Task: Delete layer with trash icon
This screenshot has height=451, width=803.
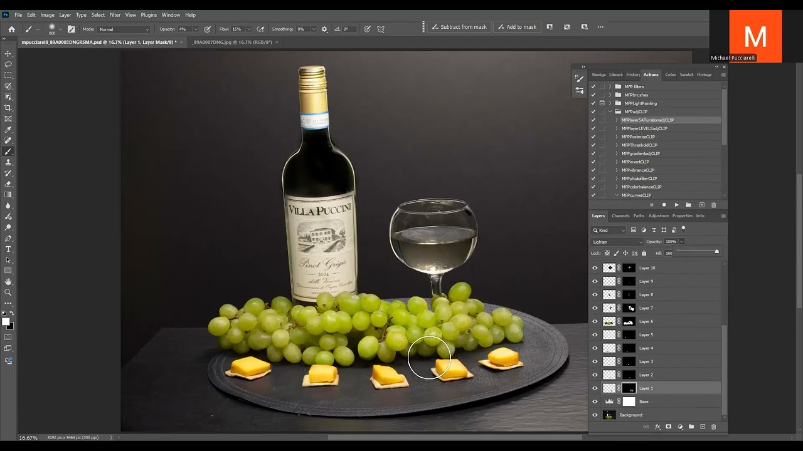Action: 713,427
